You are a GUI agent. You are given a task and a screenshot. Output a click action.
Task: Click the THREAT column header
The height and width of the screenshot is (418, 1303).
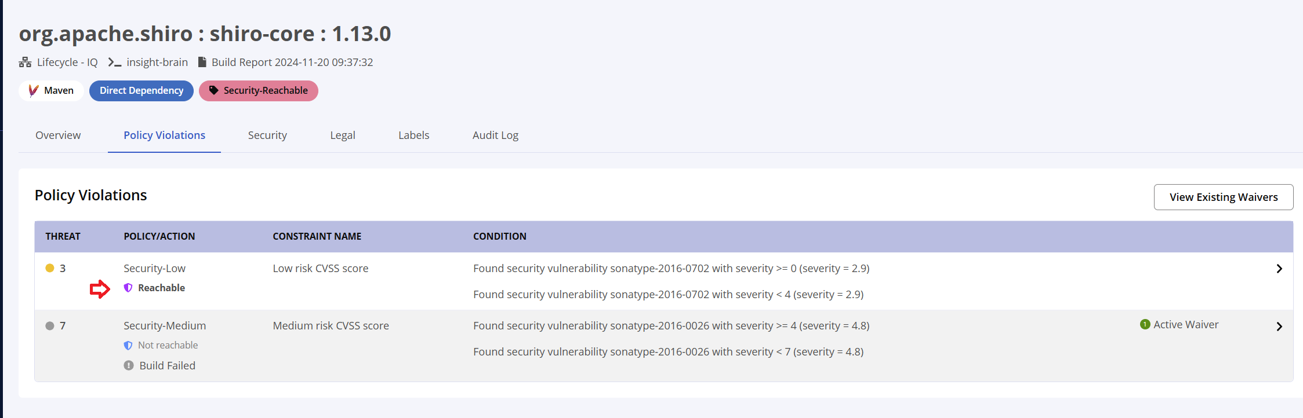tap(63, 236)
